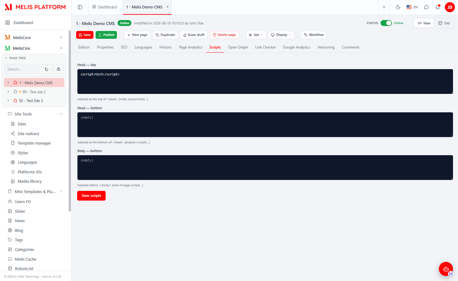Open the See dropdown
Screen dimensions: 458x281
256,35
